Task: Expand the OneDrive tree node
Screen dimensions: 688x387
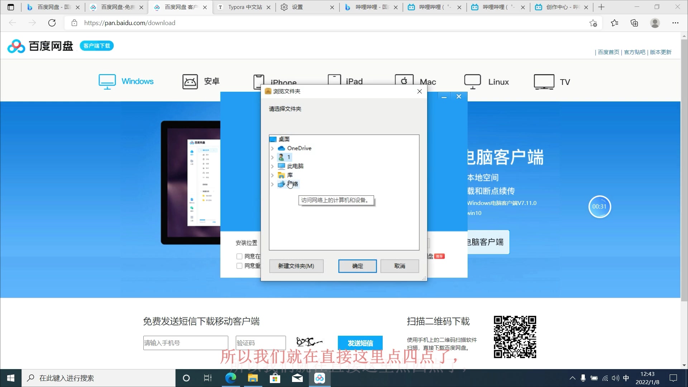Action: pos(272,148)
